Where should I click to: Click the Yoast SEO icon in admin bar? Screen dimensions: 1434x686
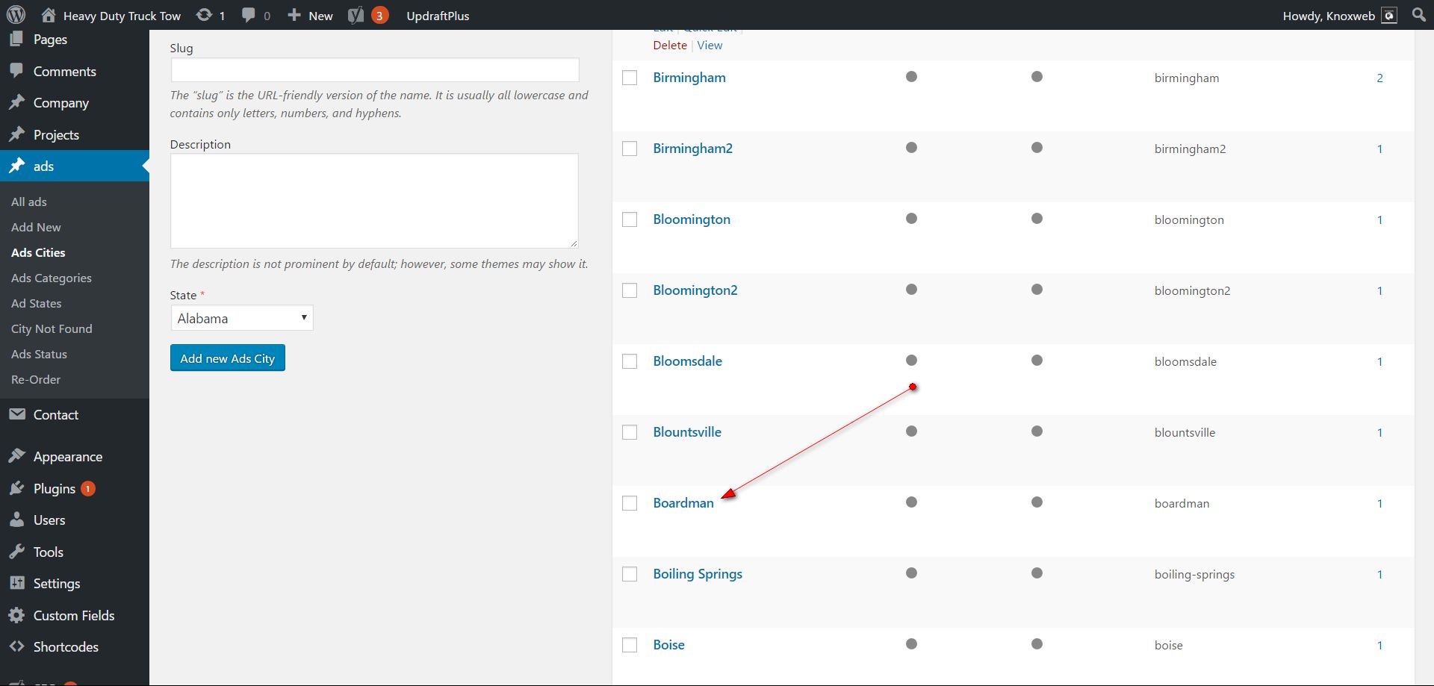click(x=356, y=15)
